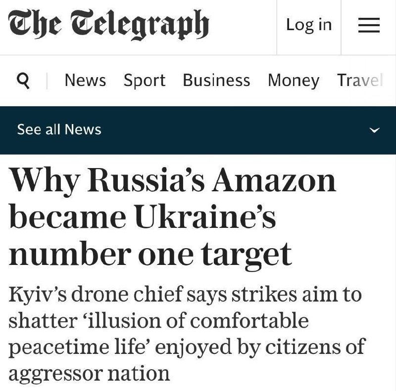
Task: Go to The Telegraph homepage logo
Action: click(x=108, y=25)
